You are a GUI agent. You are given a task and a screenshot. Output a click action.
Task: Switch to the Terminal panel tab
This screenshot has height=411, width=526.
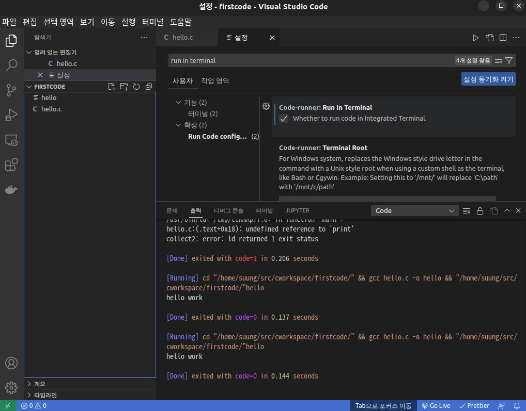(264, 210)
